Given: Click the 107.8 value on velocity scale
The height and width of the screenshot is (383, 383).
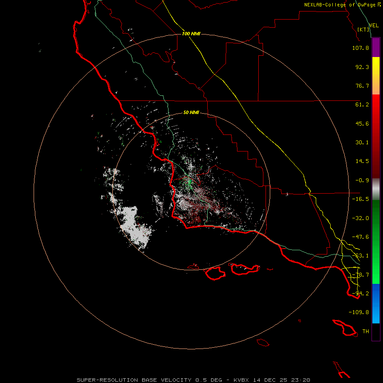Looking at the screenshot, I should click(360, 48).
